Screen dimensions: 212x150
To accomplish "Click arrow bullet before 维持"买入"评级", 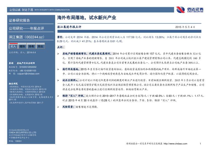I will tap(58, 96).
